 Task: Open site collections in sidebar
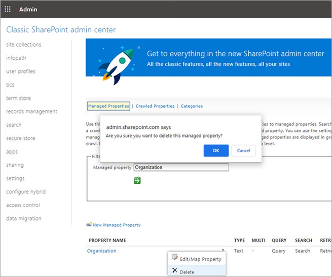(x=24, y=45)
